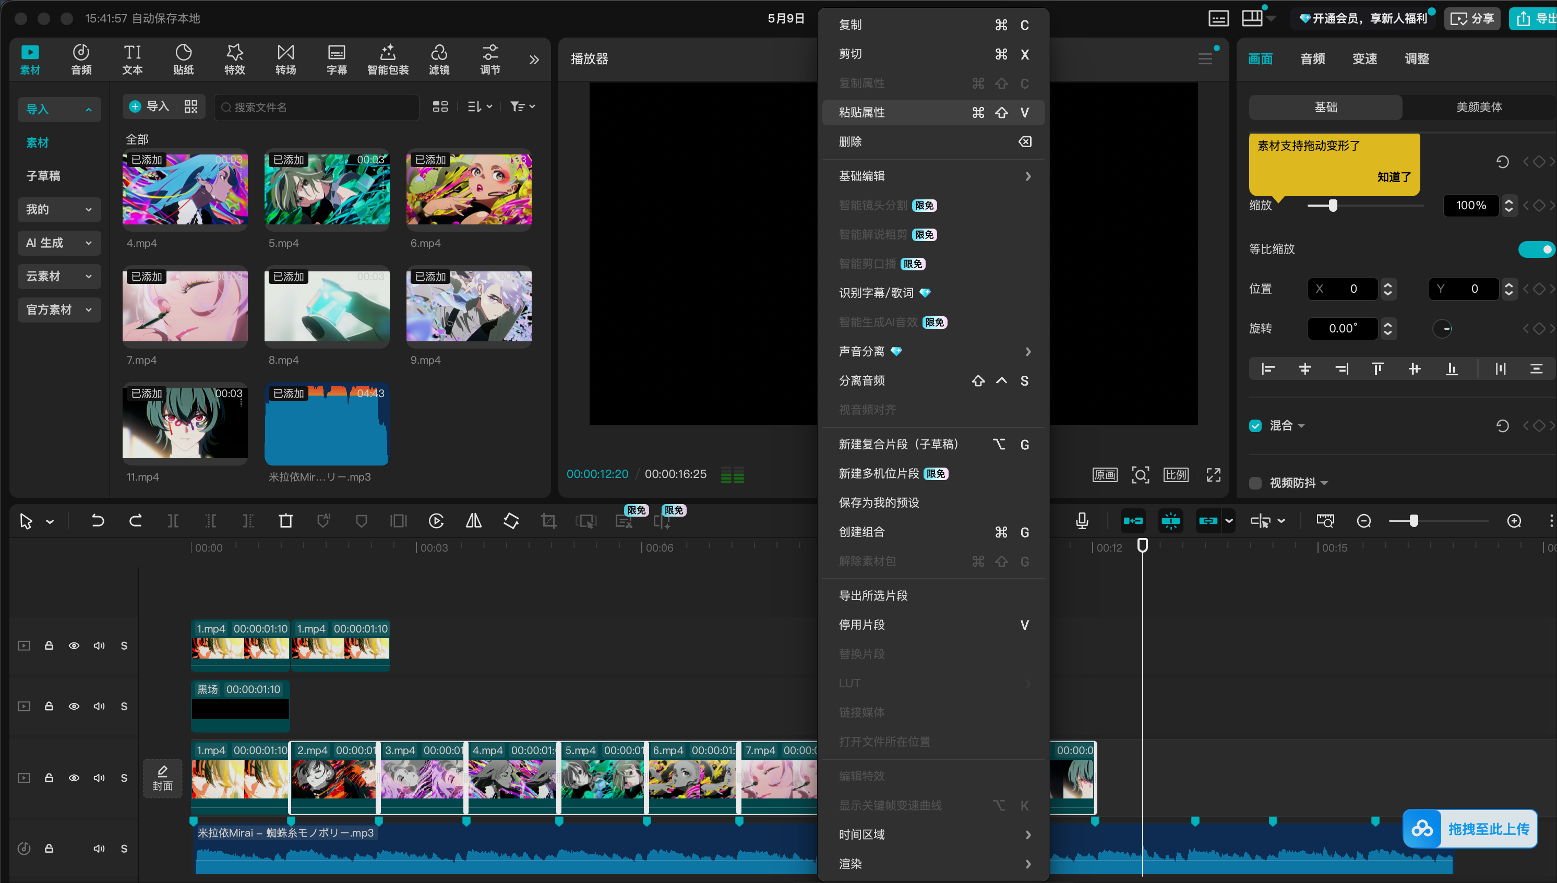The height and width of the screenshot is (883, 1557).
Task: Choose 粘贴属性 from the context menu
Action: coord(933,112)
